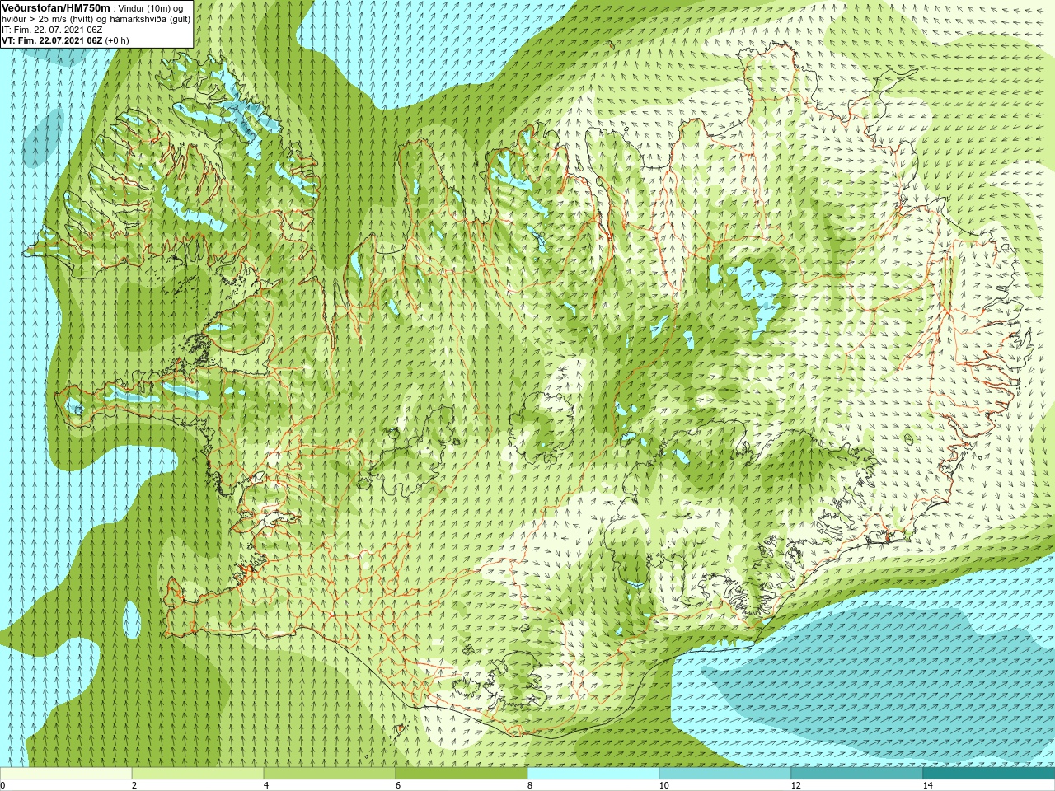Click the 'IT: Fim. 22. 07. 2021 06Z' line
This screenshot has width=1055, height=791.
52,30
